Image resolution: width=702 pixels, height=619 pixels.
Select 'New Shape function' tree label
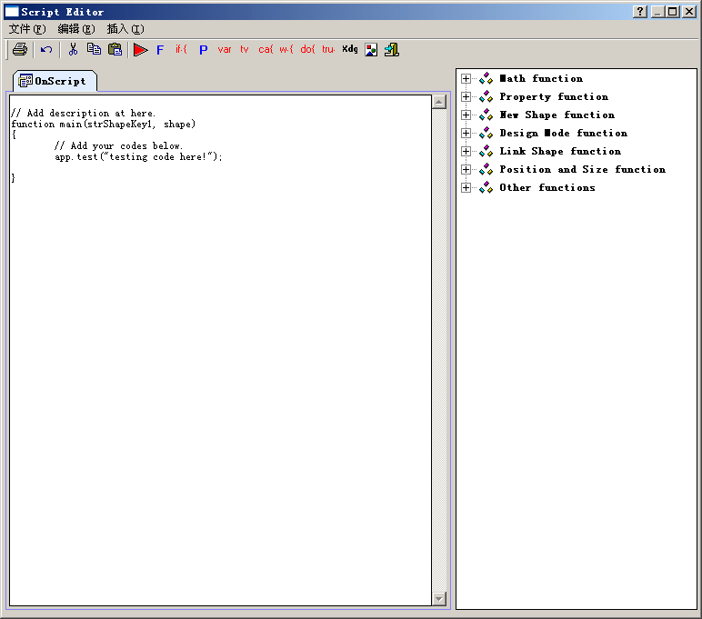point(557,115)
